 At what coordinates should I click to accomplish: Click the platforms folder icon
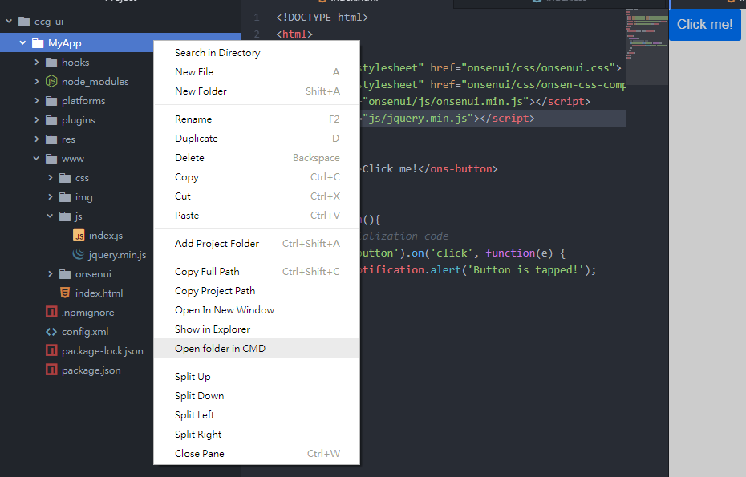51,101
